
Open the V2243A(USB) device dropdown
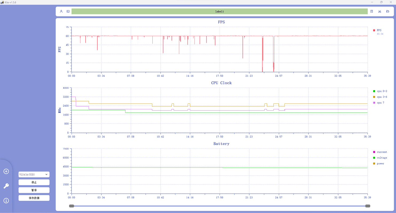[34, 175]
